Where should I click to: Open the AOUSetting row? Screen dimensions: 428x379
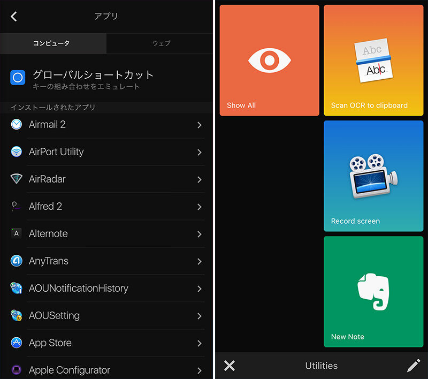point(106,316)
